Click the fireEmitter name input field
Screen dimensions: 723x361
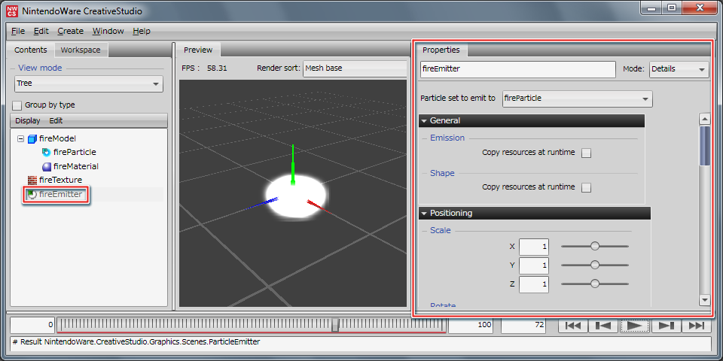click(518, 69)
